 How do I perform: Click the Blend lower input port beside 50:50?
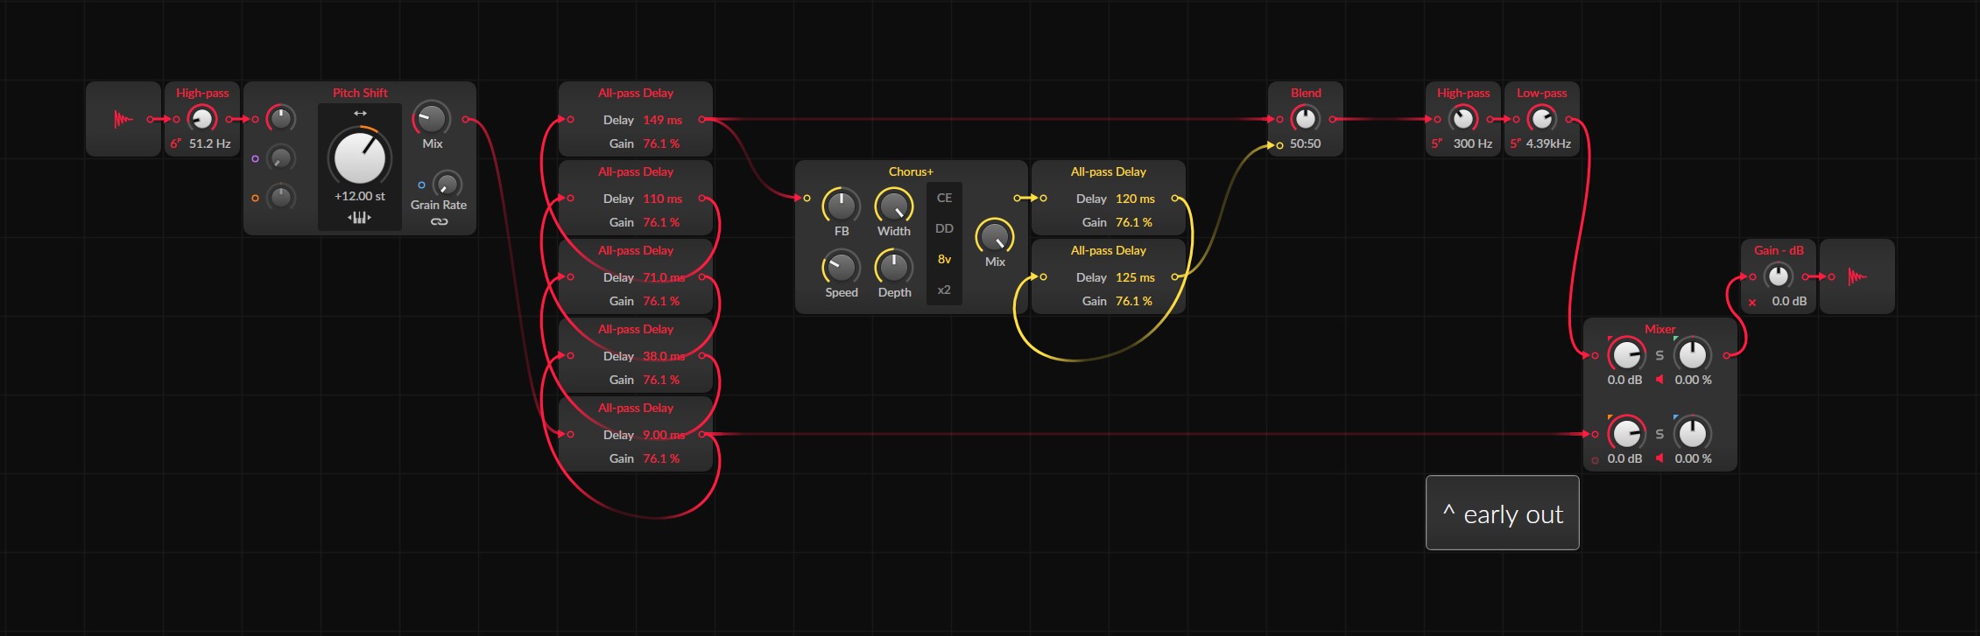1279,145
